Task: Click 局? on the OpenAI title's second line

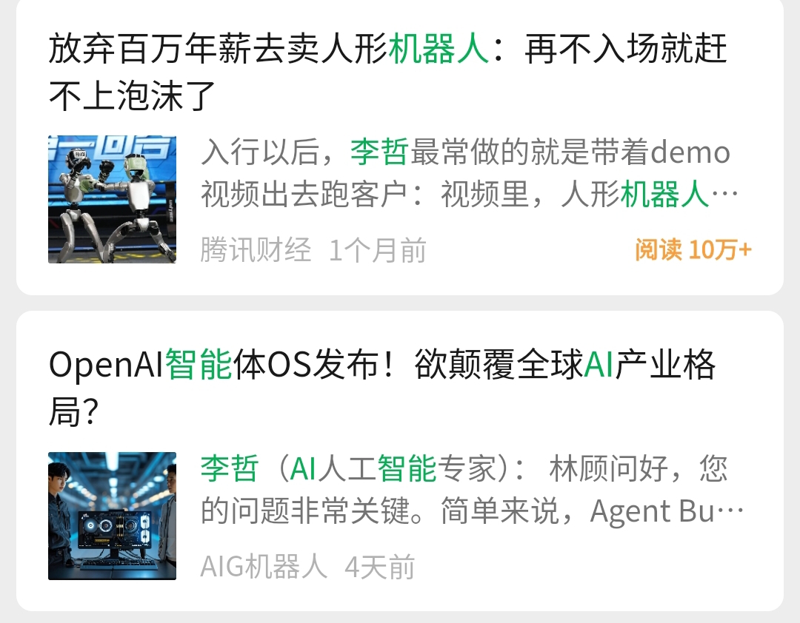Action: tap(73, 412)
